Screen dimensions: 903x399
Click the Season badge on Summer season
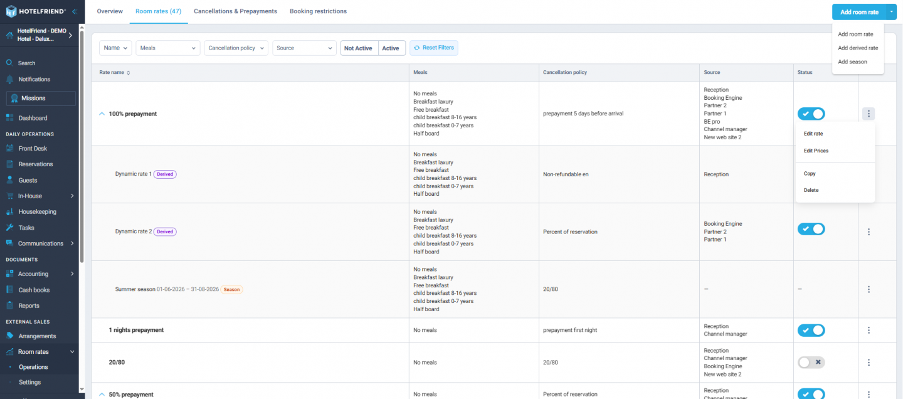[232, 290]
